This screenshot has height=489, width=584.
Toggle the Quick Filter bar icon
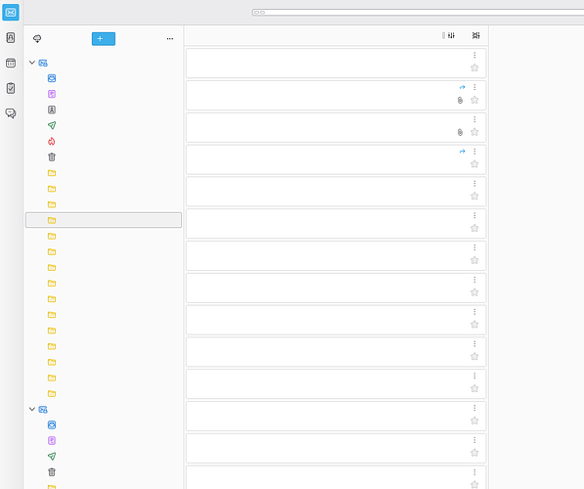tap(451, 35)
